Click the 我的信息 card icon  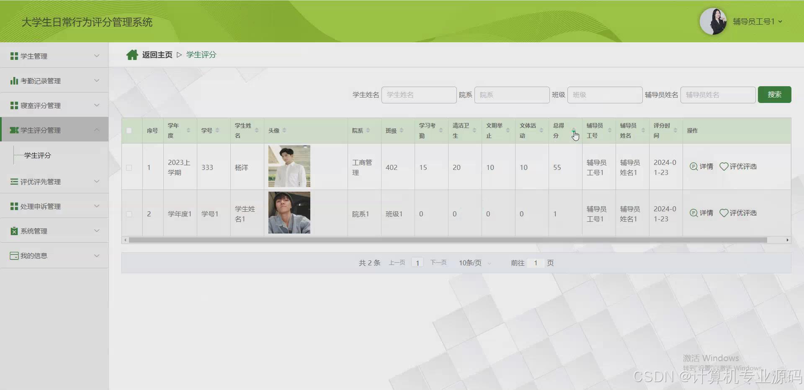point(14,256)
